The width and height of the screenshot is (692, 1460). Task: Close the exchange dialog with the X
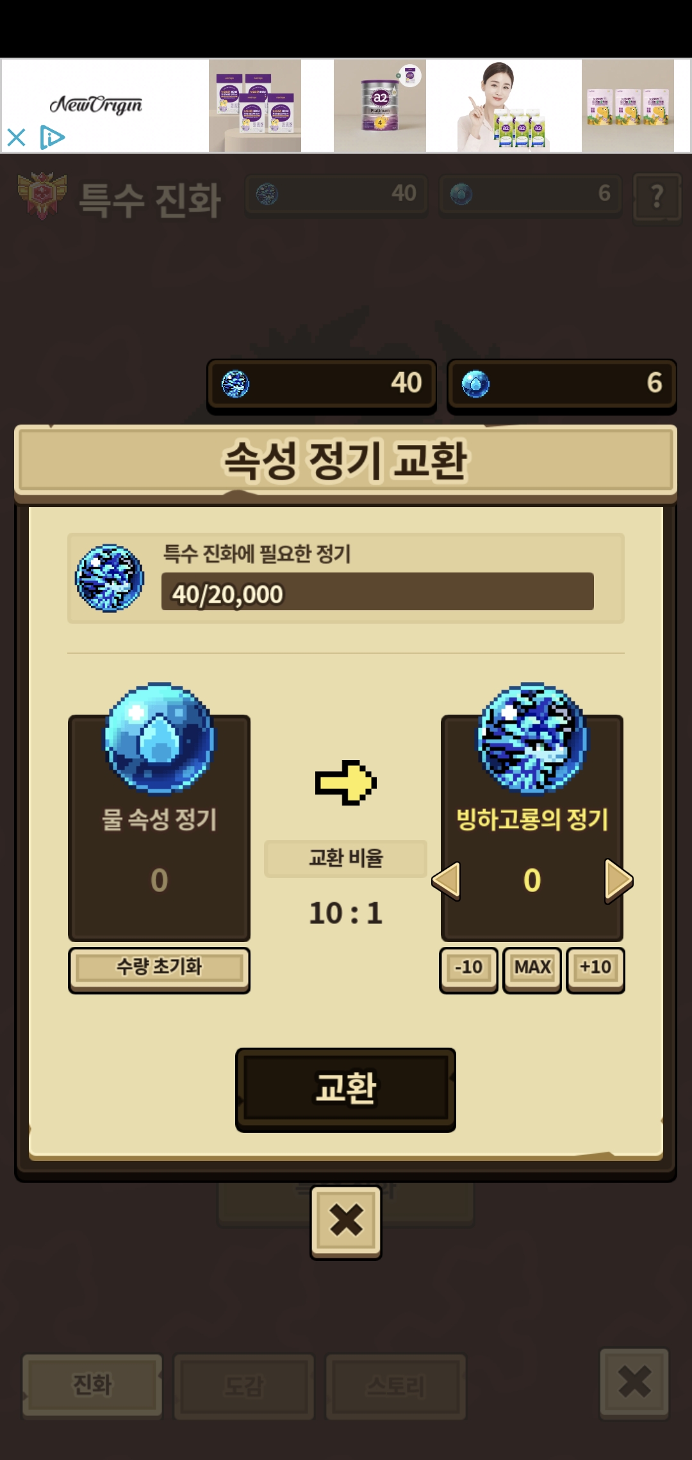[x=346, y=1222]
